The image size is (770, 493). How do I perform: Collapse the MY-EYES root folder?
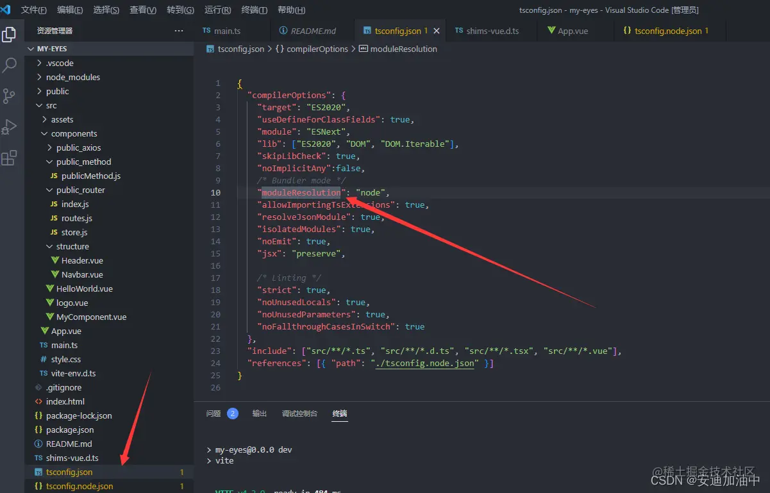[x=109, y=49]
